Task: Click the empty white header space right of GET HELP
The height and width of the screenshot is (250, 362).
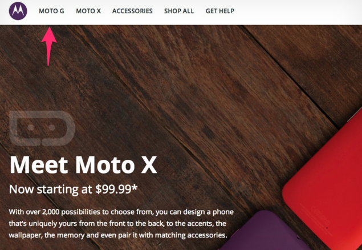Action: point(298,11)
